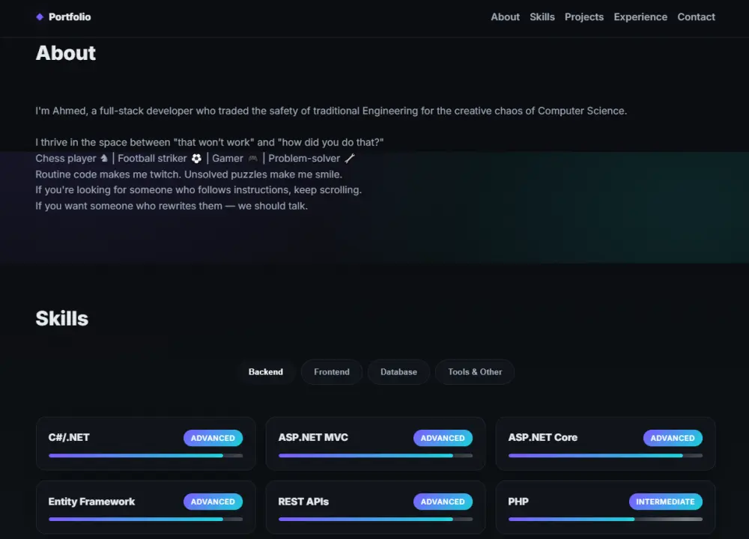Open the Projects nav item

[584, 17]
